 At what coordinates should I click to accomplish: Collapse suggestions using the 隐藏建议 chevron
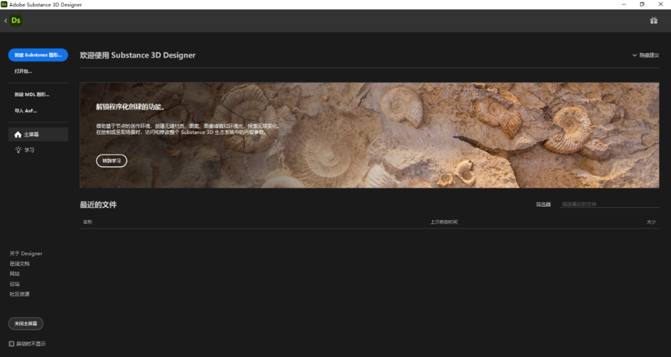coord(634,55)
